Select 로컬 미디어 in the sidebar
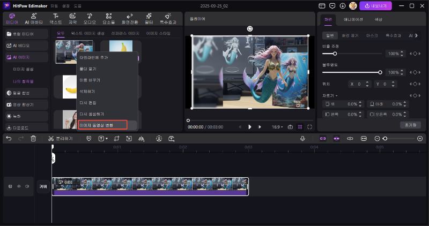 (27, 34)
